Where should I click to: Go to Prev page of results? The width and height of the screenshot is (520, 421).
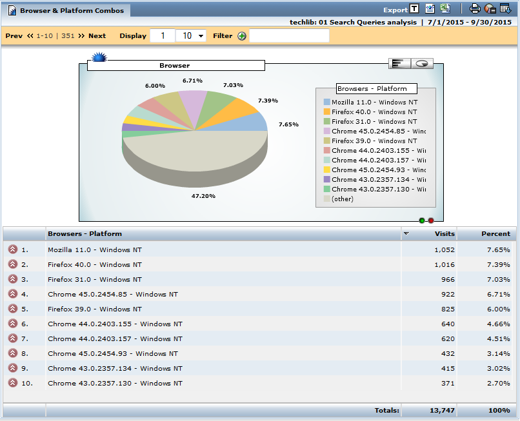click(x=14, y=36)
